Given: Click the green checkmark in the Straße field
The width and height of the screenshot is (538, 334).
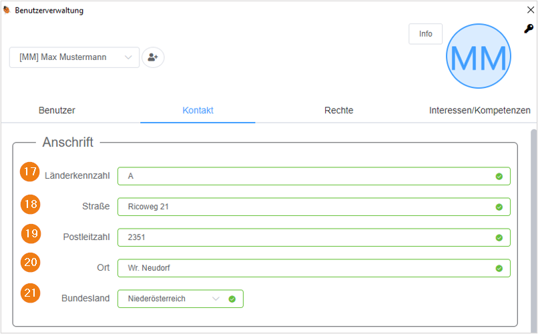Looking at the screenshot, I should coord(499,207).
